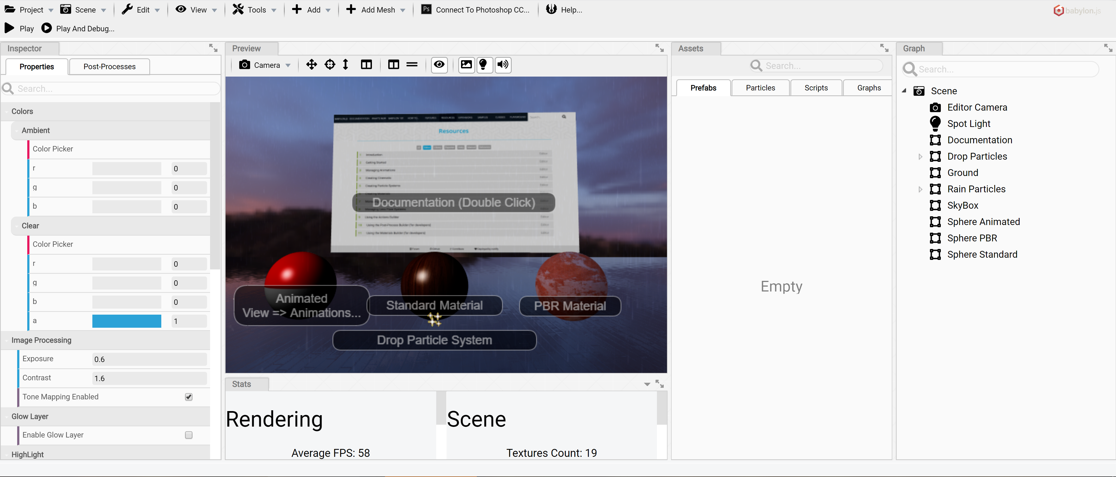Click the Help button
This screenshot has height=477, width=1116.
[564, 10]
